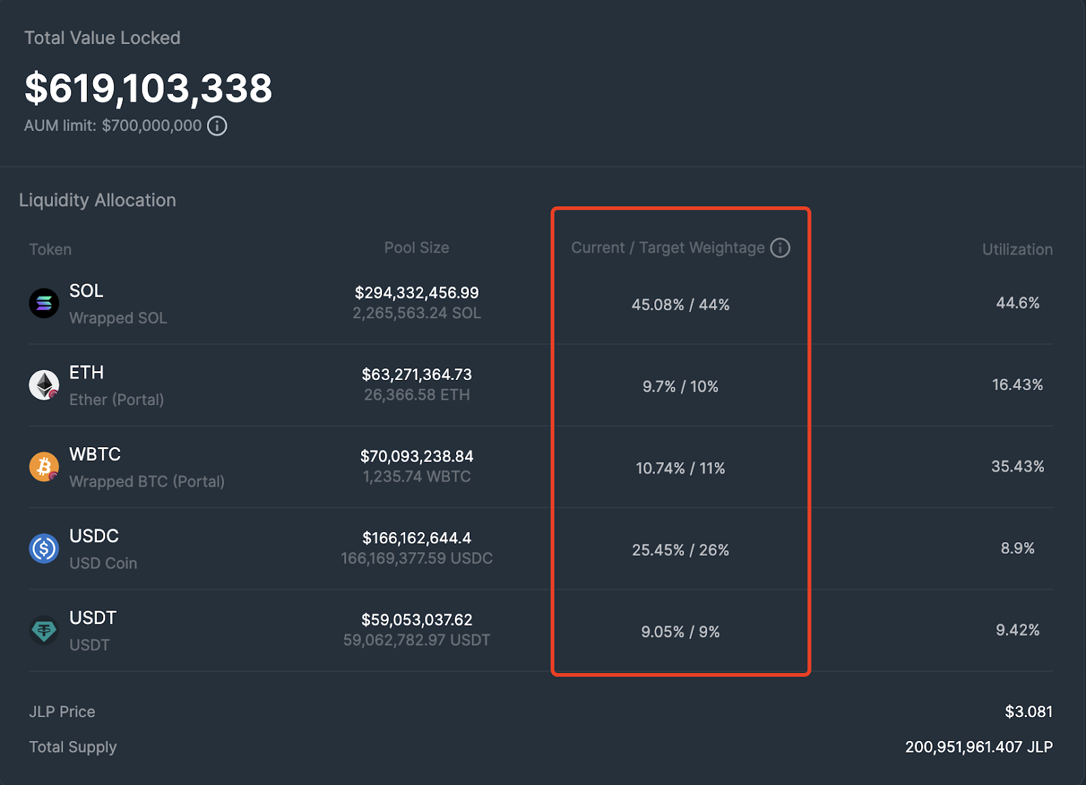Click the WBTC utilization 35.43%

1017,467
